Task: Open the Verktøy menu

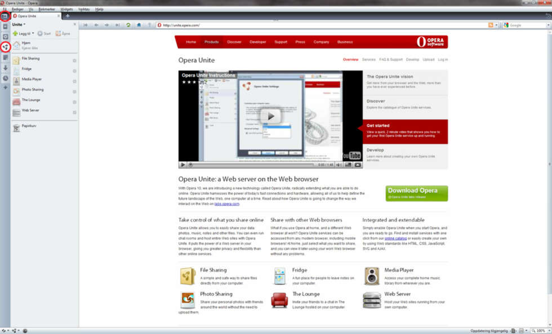Action: click(x=84, y=9)
